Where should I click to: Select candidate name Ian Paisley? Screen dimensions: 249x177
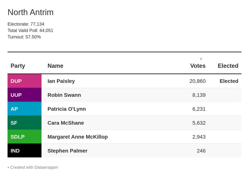tap(61, 81)
